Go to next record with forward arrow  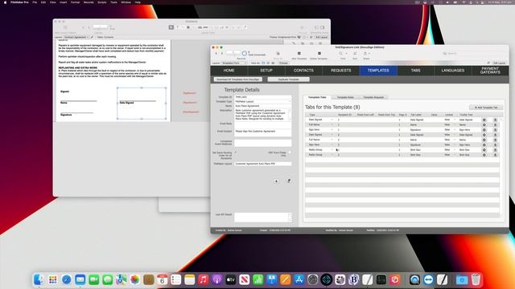[x=222, y=53]
